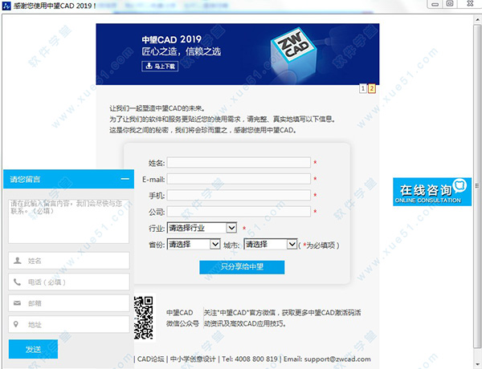Switch to banner slide 1

pos(363,88)
